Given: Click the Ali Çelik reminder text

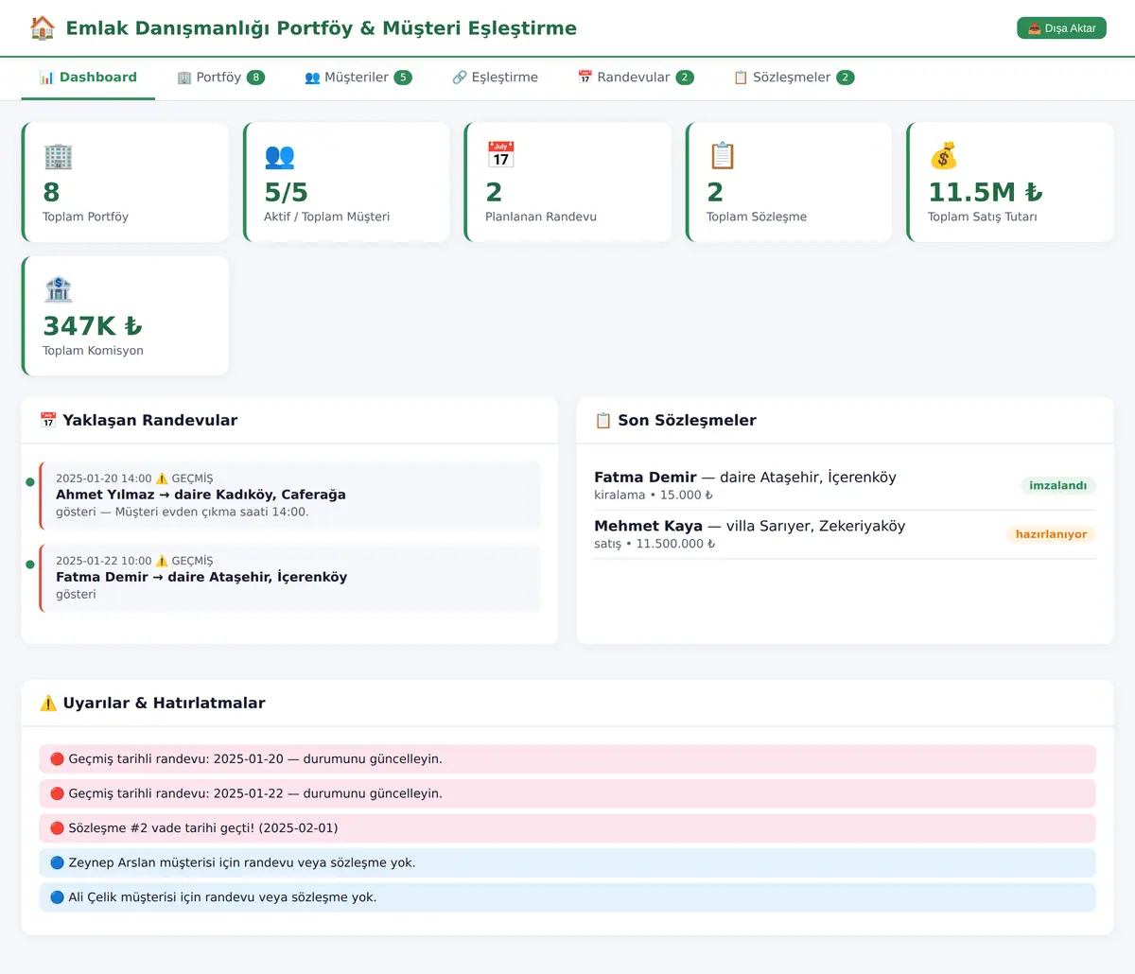Looking at the screenshot, I should [x=222, y=896].
